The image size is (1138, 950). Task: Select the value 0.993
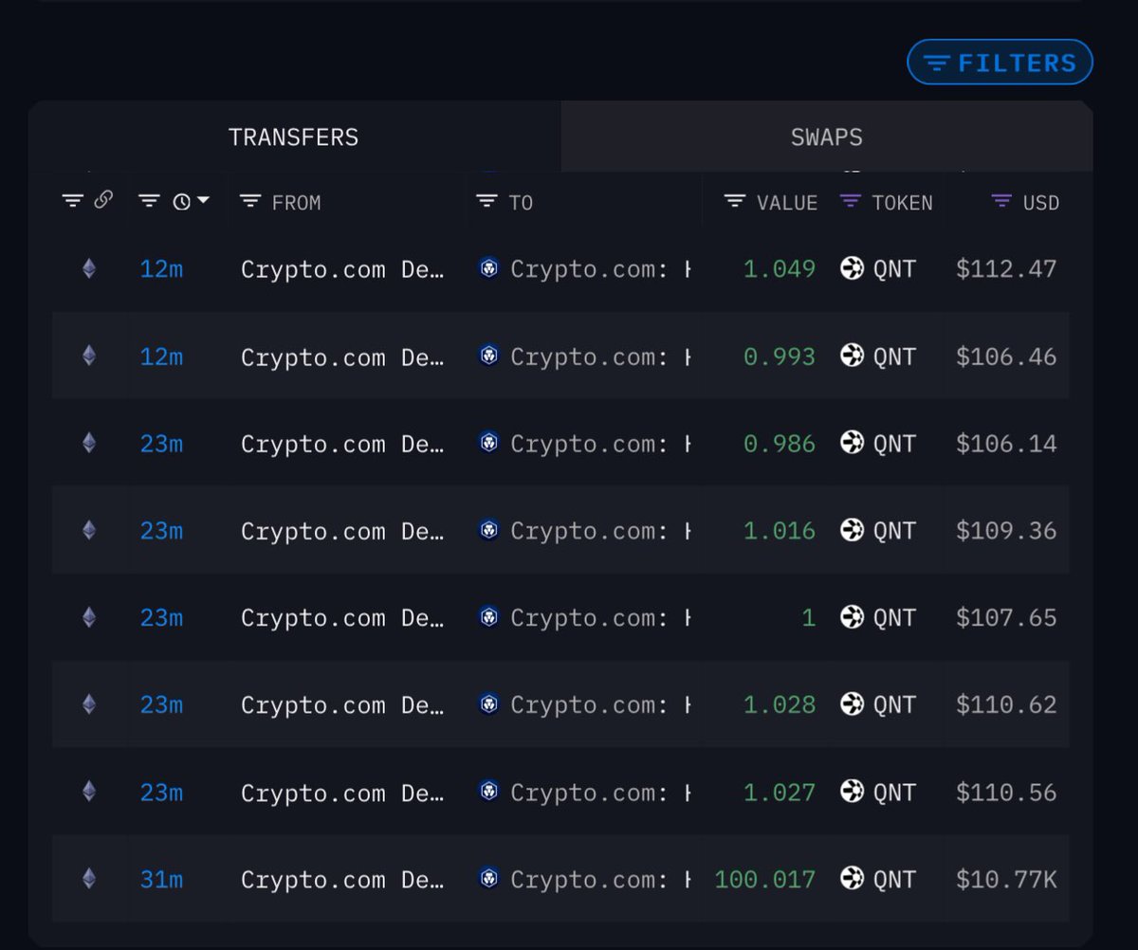click(780, 356)
